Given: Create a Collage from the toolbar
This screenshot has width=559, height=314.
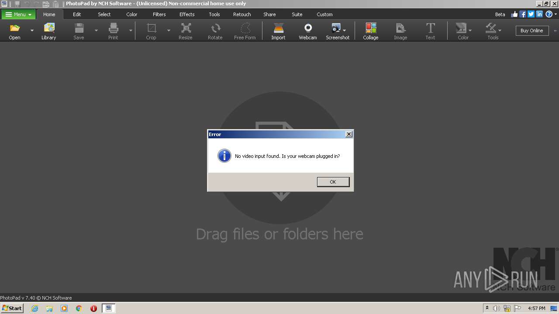Looking at the screenshot, I should pyautogui.click(x=371, y=31).
